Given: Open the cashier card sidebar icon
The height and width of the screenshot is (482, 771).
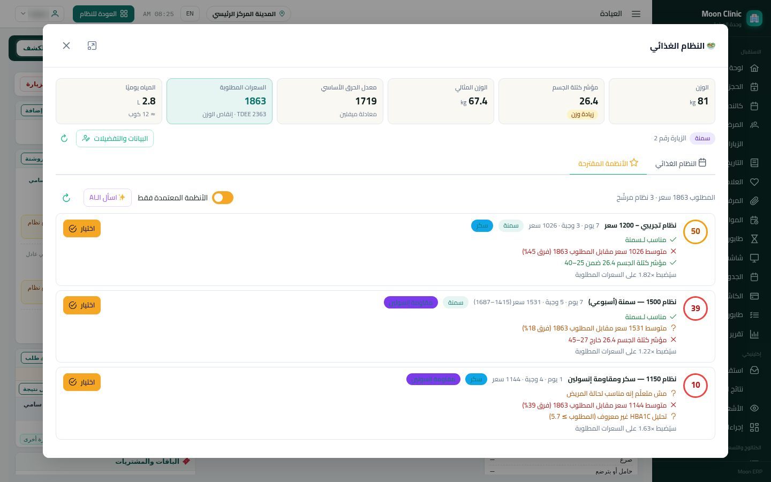Looking at the screenshot, I should (754, 296).
